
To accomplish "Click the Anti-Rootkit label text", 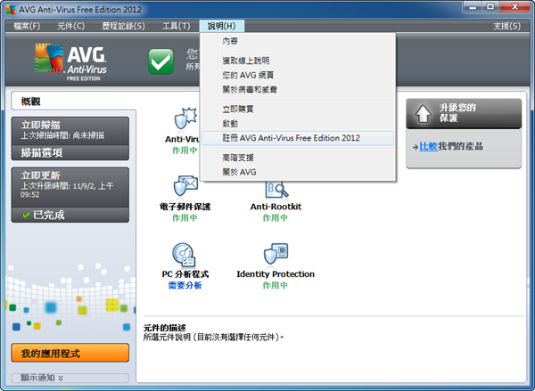I will (276, 207).
